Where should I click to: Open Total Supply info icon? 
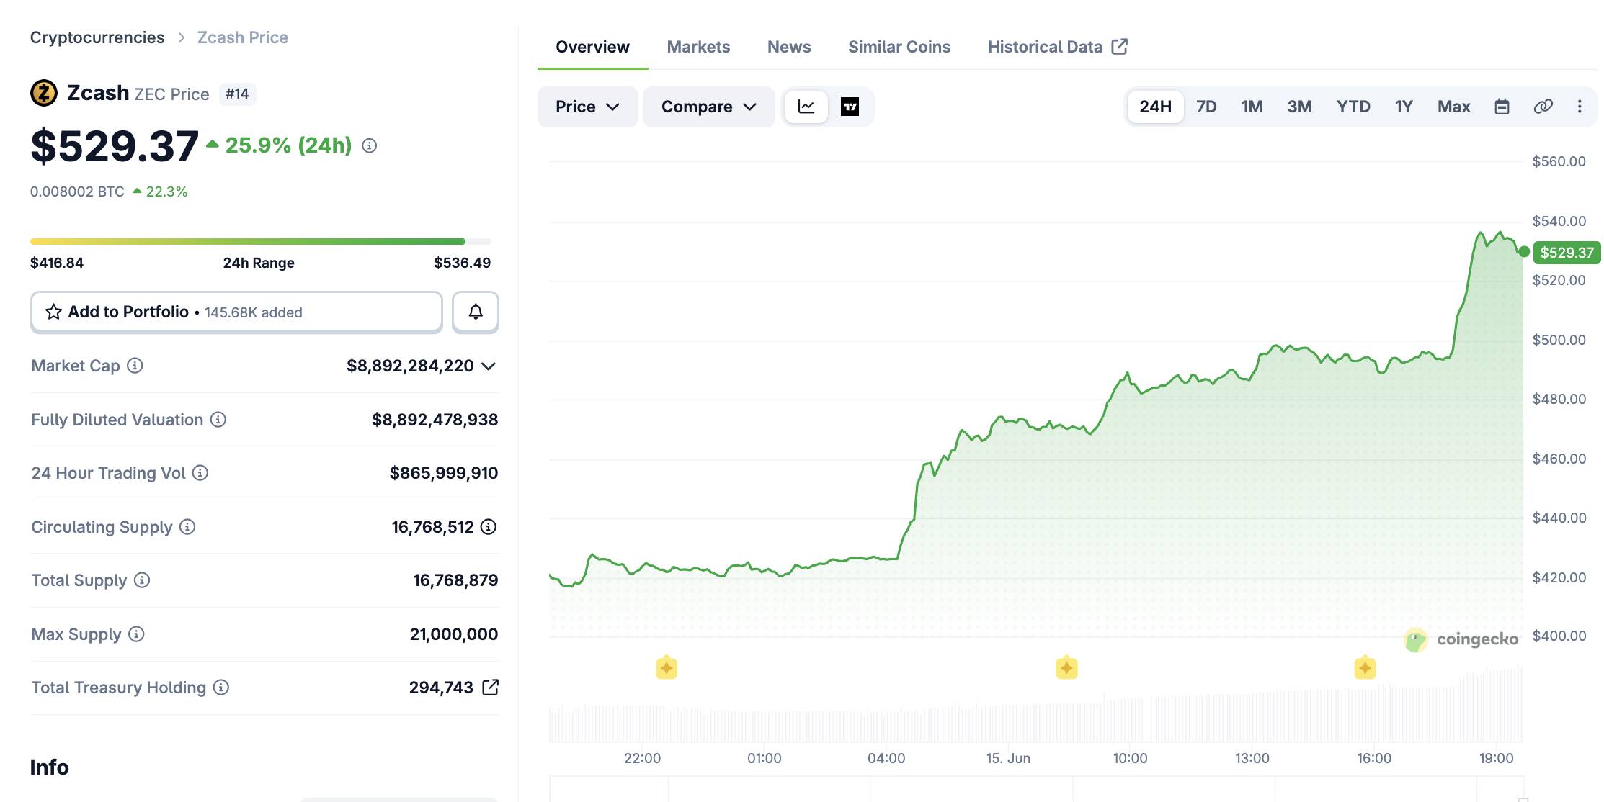click(x=142, y=580)
